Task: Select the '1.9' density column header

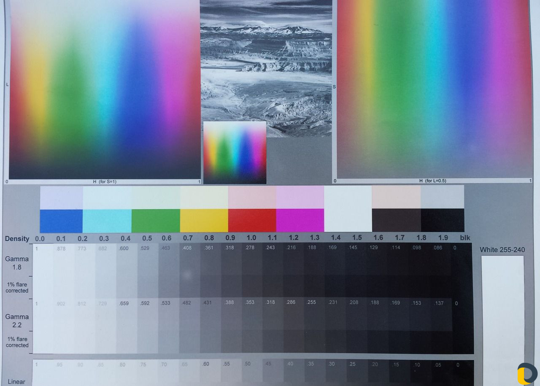Action: [443, 238]
